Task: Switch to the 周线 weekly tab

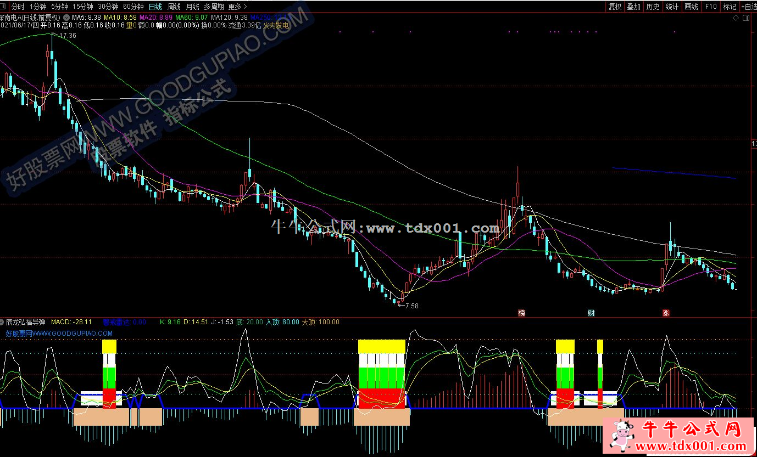Action: click(x=174, y=7)
